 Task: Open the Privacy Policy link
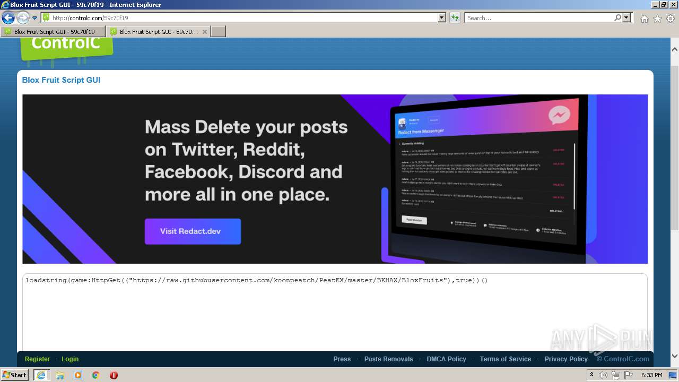(x=566, y=359)
